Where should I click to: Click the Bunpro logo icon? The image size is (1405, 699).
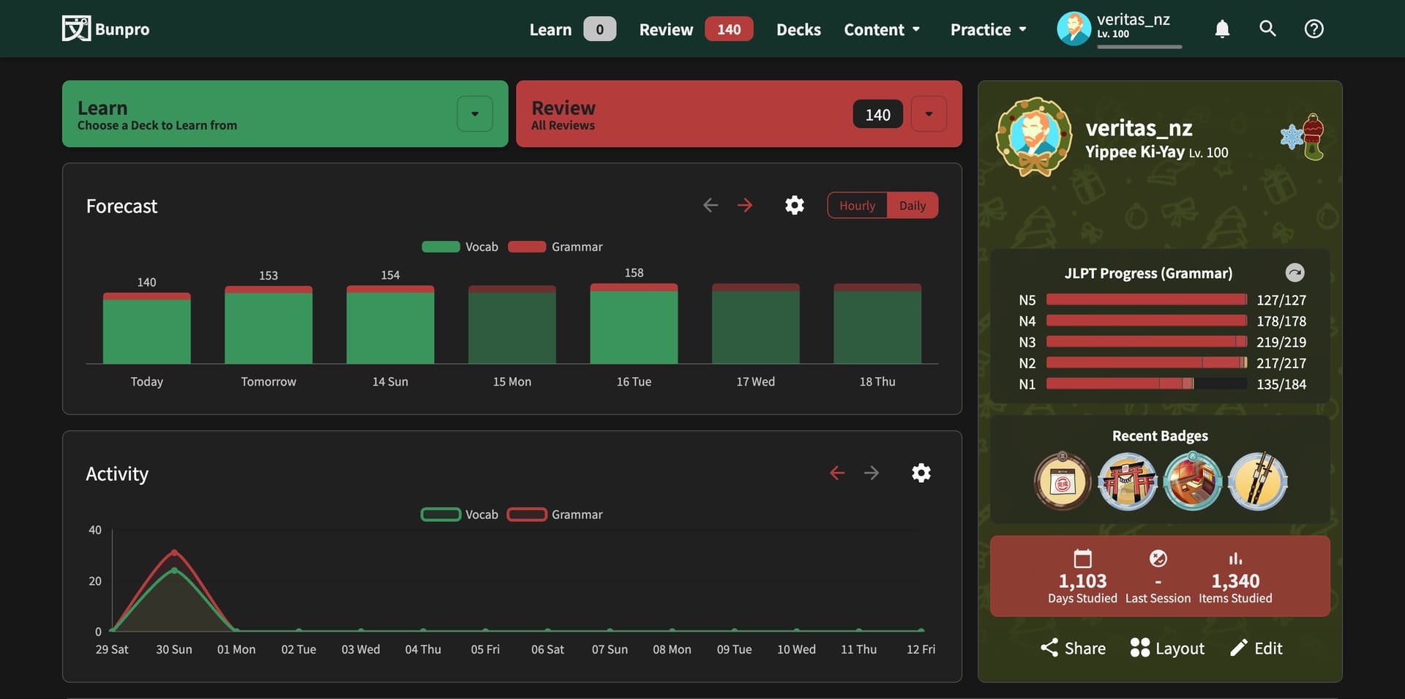(76, 29)
